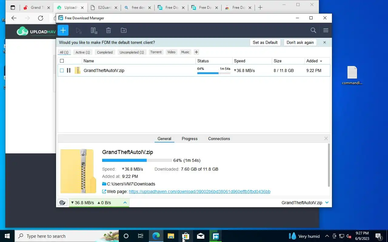The height and width of the screenshot is (242, 388).
Task: Select the Video filter tag
Action: tap(171, 52)
